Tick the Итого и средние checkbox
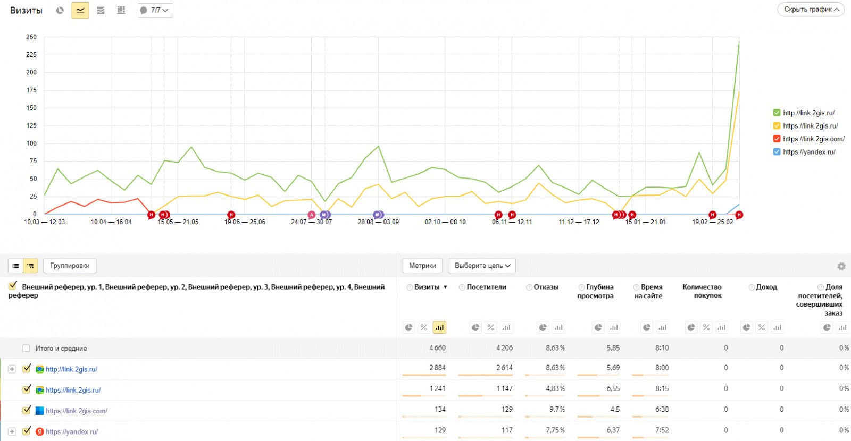851x441 pixels. pyautogui.click(x=26, y=349)
